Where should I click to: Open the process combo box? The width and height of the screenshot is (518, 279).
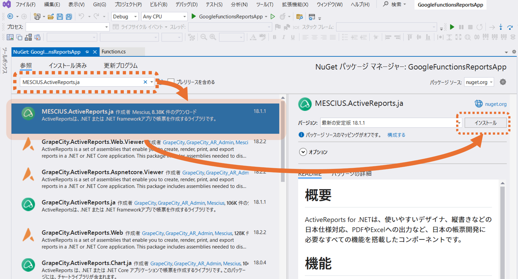pyautogui.click(x=67, y=27)
